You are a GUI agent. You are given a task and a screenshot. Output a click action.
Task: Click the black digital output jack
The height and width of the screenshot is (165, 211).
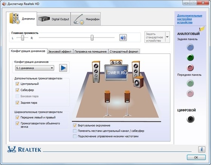click(x=190, y=119)
